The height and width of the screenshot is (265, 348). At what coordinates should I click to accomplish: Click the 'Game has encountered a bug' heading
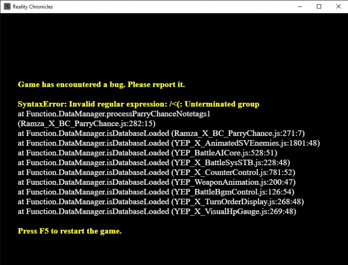pyautogui.click(x=101, y=85)
